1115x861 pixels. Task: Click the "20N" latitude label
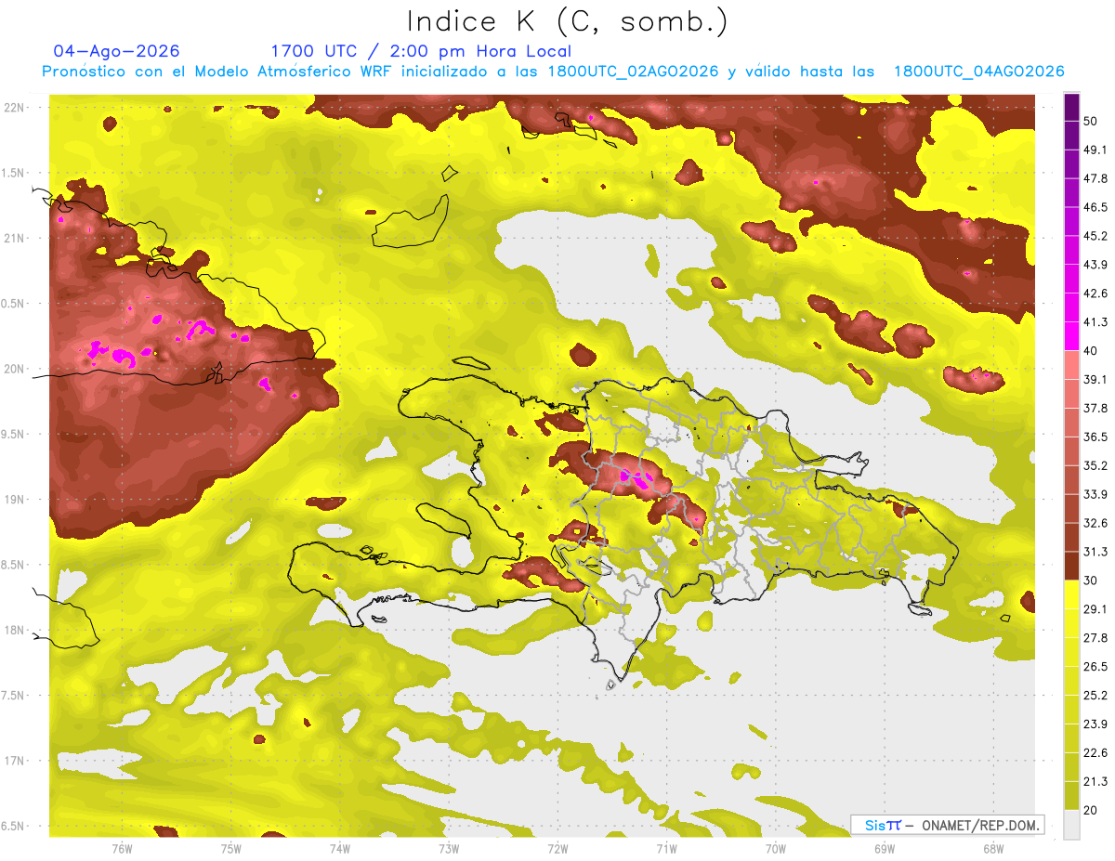pos(16,369)
